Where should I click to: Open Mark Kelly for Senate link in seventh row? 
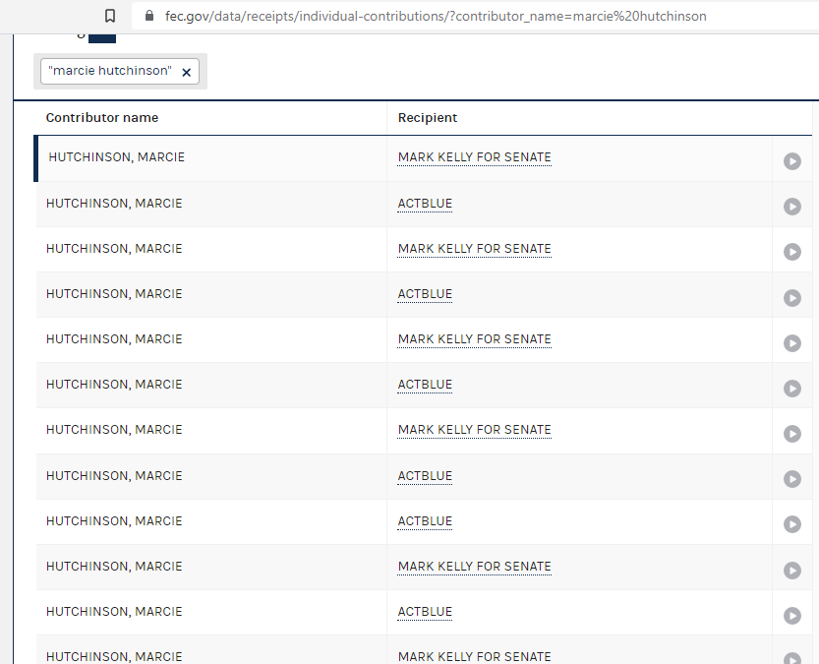pos(474,430)
